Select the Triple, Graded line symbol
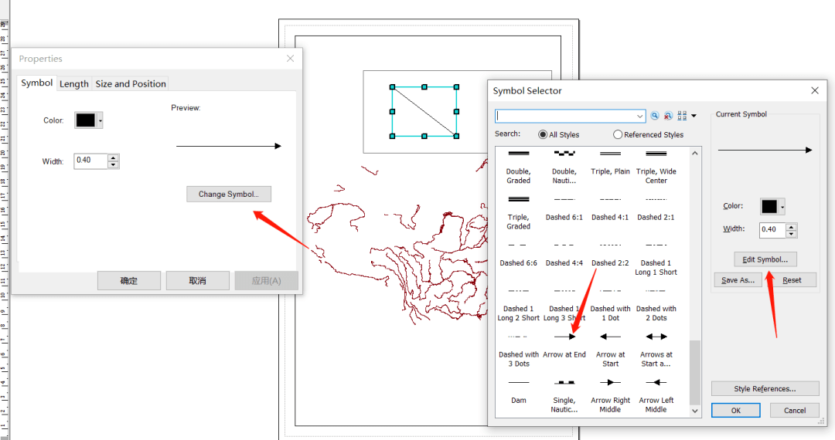Image resolution: width=835 pixels, height=440 pixels. [x=518, y=212]
